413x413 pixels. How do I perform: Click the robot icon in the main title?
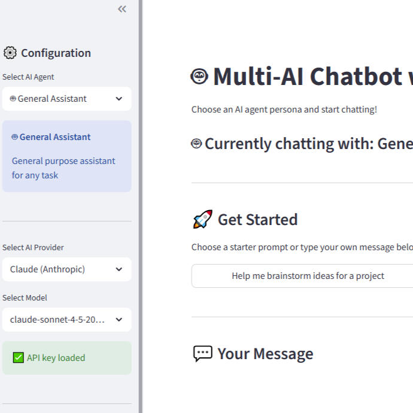(199, 76)
